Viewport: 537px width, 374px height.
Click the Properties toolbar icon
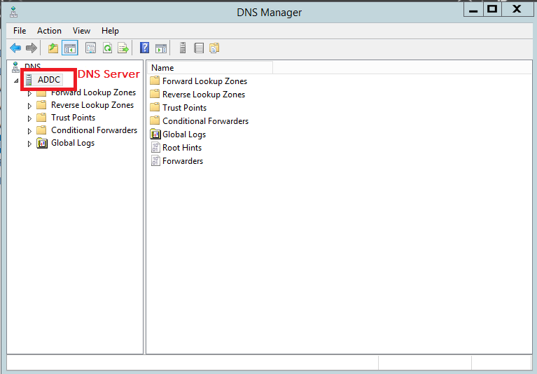click(x=90, y=48)
